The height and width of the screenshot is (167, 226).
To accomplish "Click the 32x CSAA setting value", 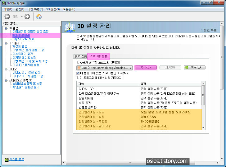I will click(148, 117).
